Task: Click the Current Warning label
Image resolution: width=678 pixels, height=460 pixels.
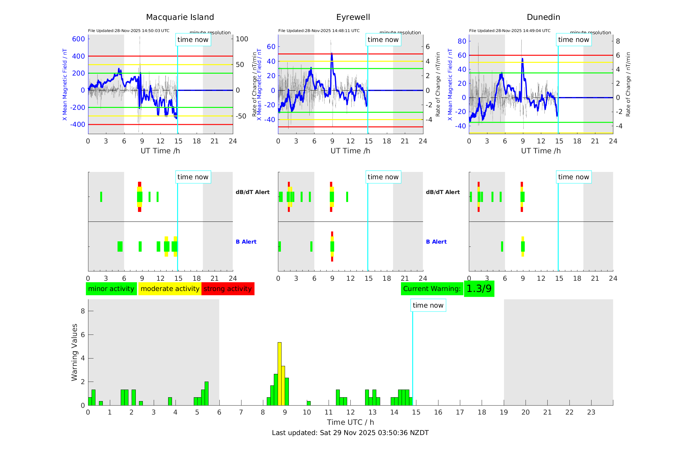Action: (432, 289)
